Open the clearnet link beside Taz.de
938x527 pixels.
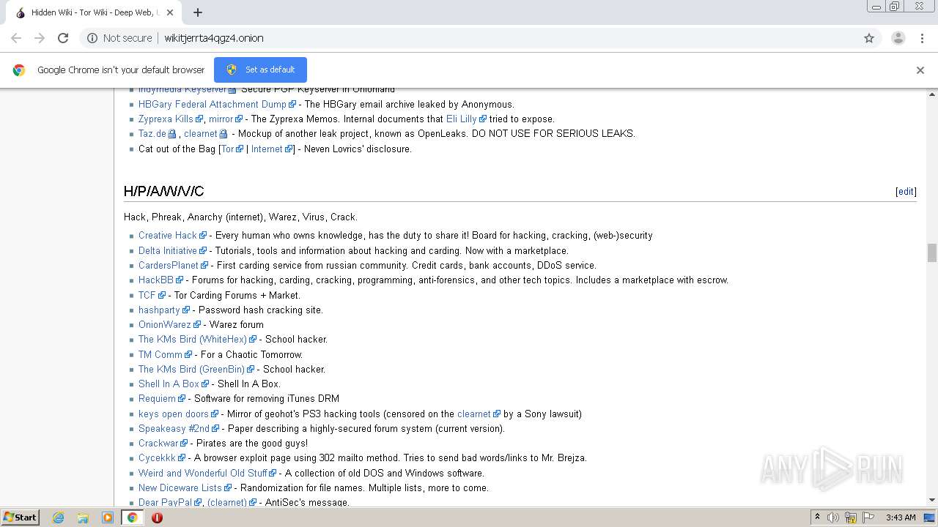[x=201, y=133]
